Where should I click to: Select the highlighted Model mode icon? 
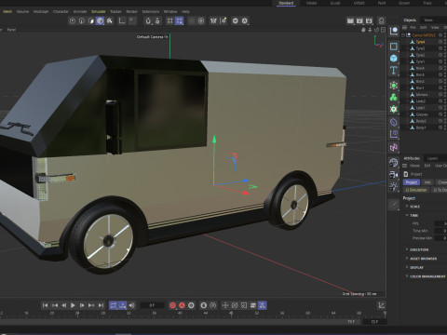(x=100, y=20)
